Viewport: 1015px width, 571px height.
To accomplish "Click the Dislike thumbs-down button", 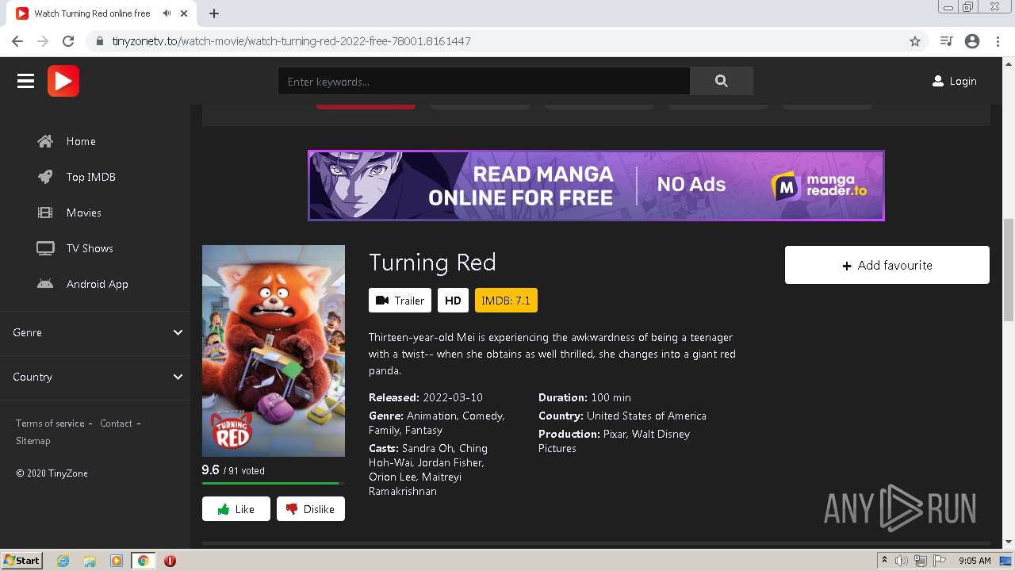I will (x=310, y=509).
